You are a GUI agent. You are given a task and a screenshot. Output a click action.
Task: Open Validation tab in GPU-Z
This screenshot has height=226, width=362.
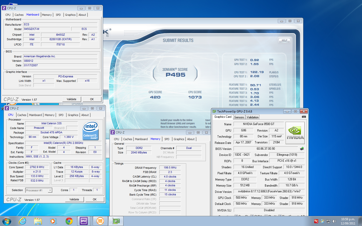(x=253, y=117)
